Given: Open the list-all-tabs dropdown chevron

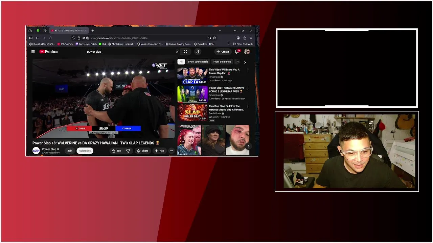Looking at the screenshot, I should [220, 30].
